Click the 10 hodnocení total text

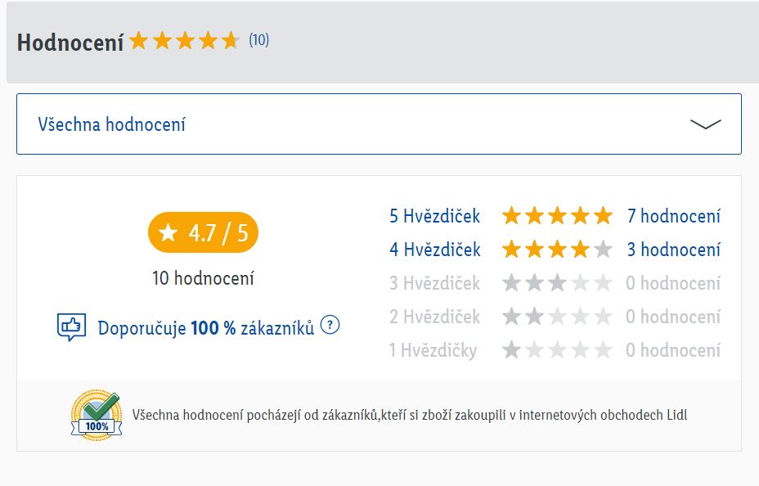(x=203, y=278)
